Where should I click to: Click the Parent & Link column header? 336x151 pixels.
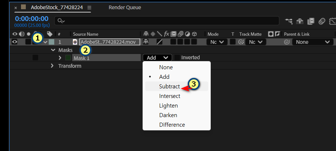click(297, 34)
